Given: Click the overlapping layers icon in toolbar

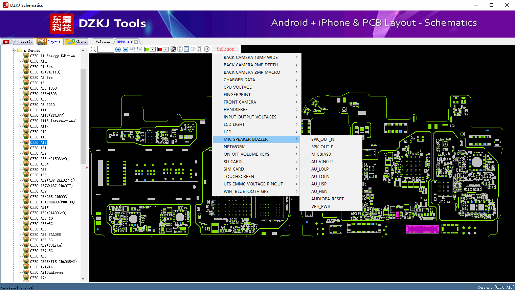Looking at the screenshot, I should coord(173,49).
